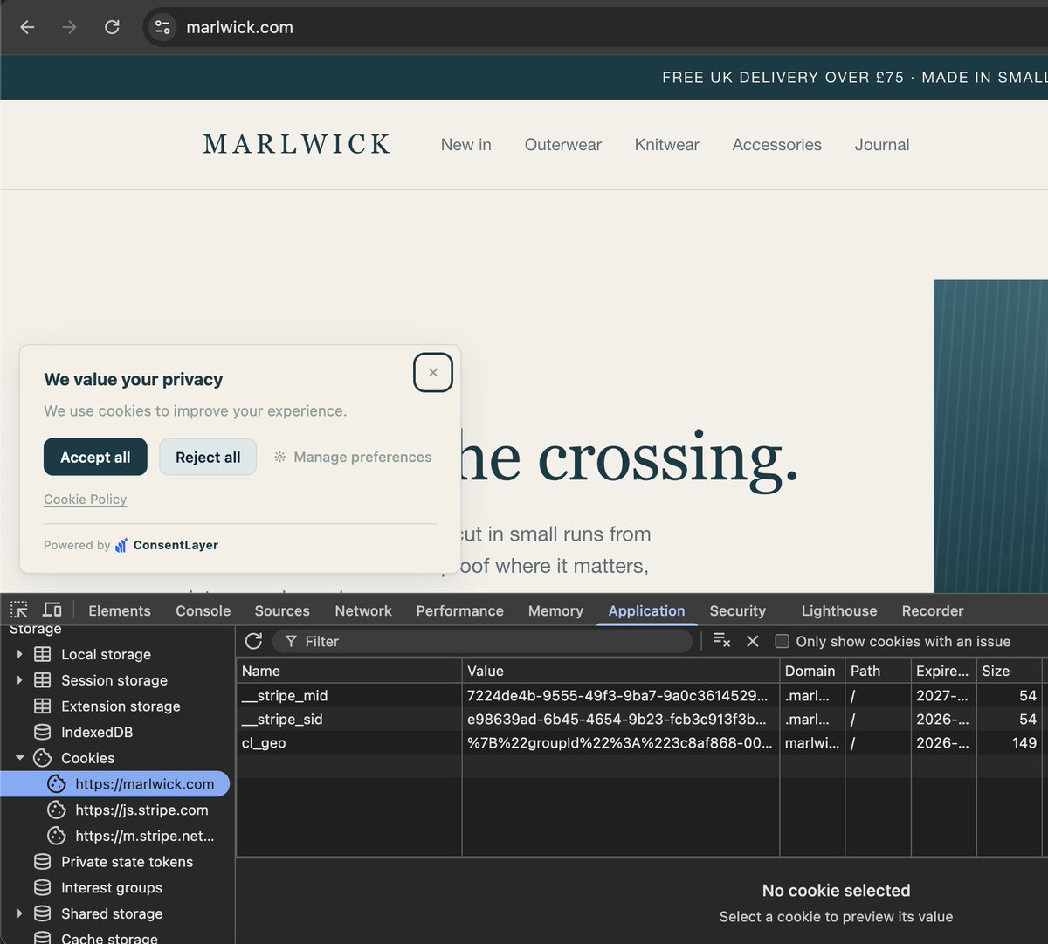Select Shared storage in sidebar
Screen dimensions: 1048x944
pos(112,913)
